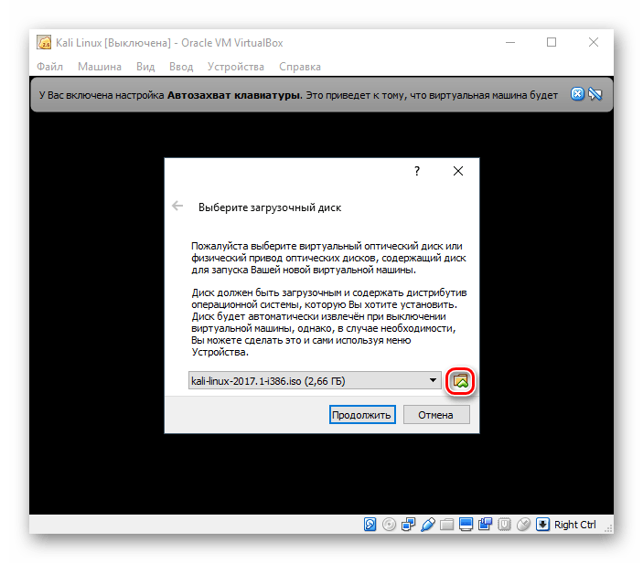Click the network adapter indicator in status bar
This screenshot has width=643, height=563.
tap(409, 525)
